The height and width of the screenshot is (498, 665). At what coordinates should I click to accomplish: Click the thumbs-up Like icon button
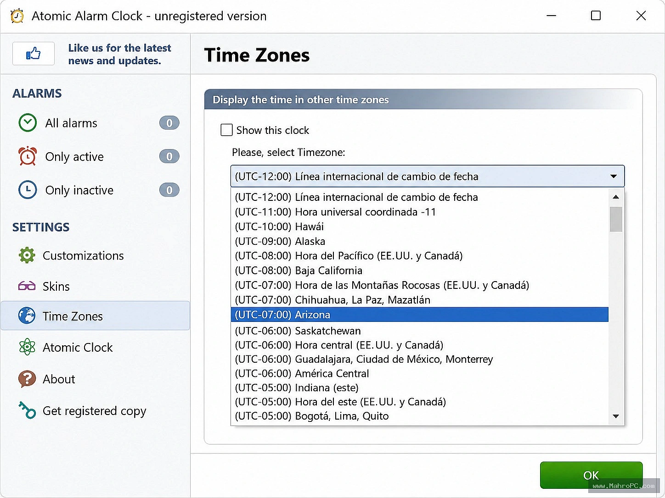(x=34, y=54)
